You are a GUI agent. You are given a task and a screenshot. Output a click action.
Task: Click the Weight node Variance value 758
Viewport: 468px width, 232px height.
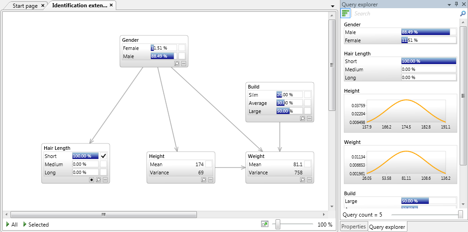pos(298,173)
